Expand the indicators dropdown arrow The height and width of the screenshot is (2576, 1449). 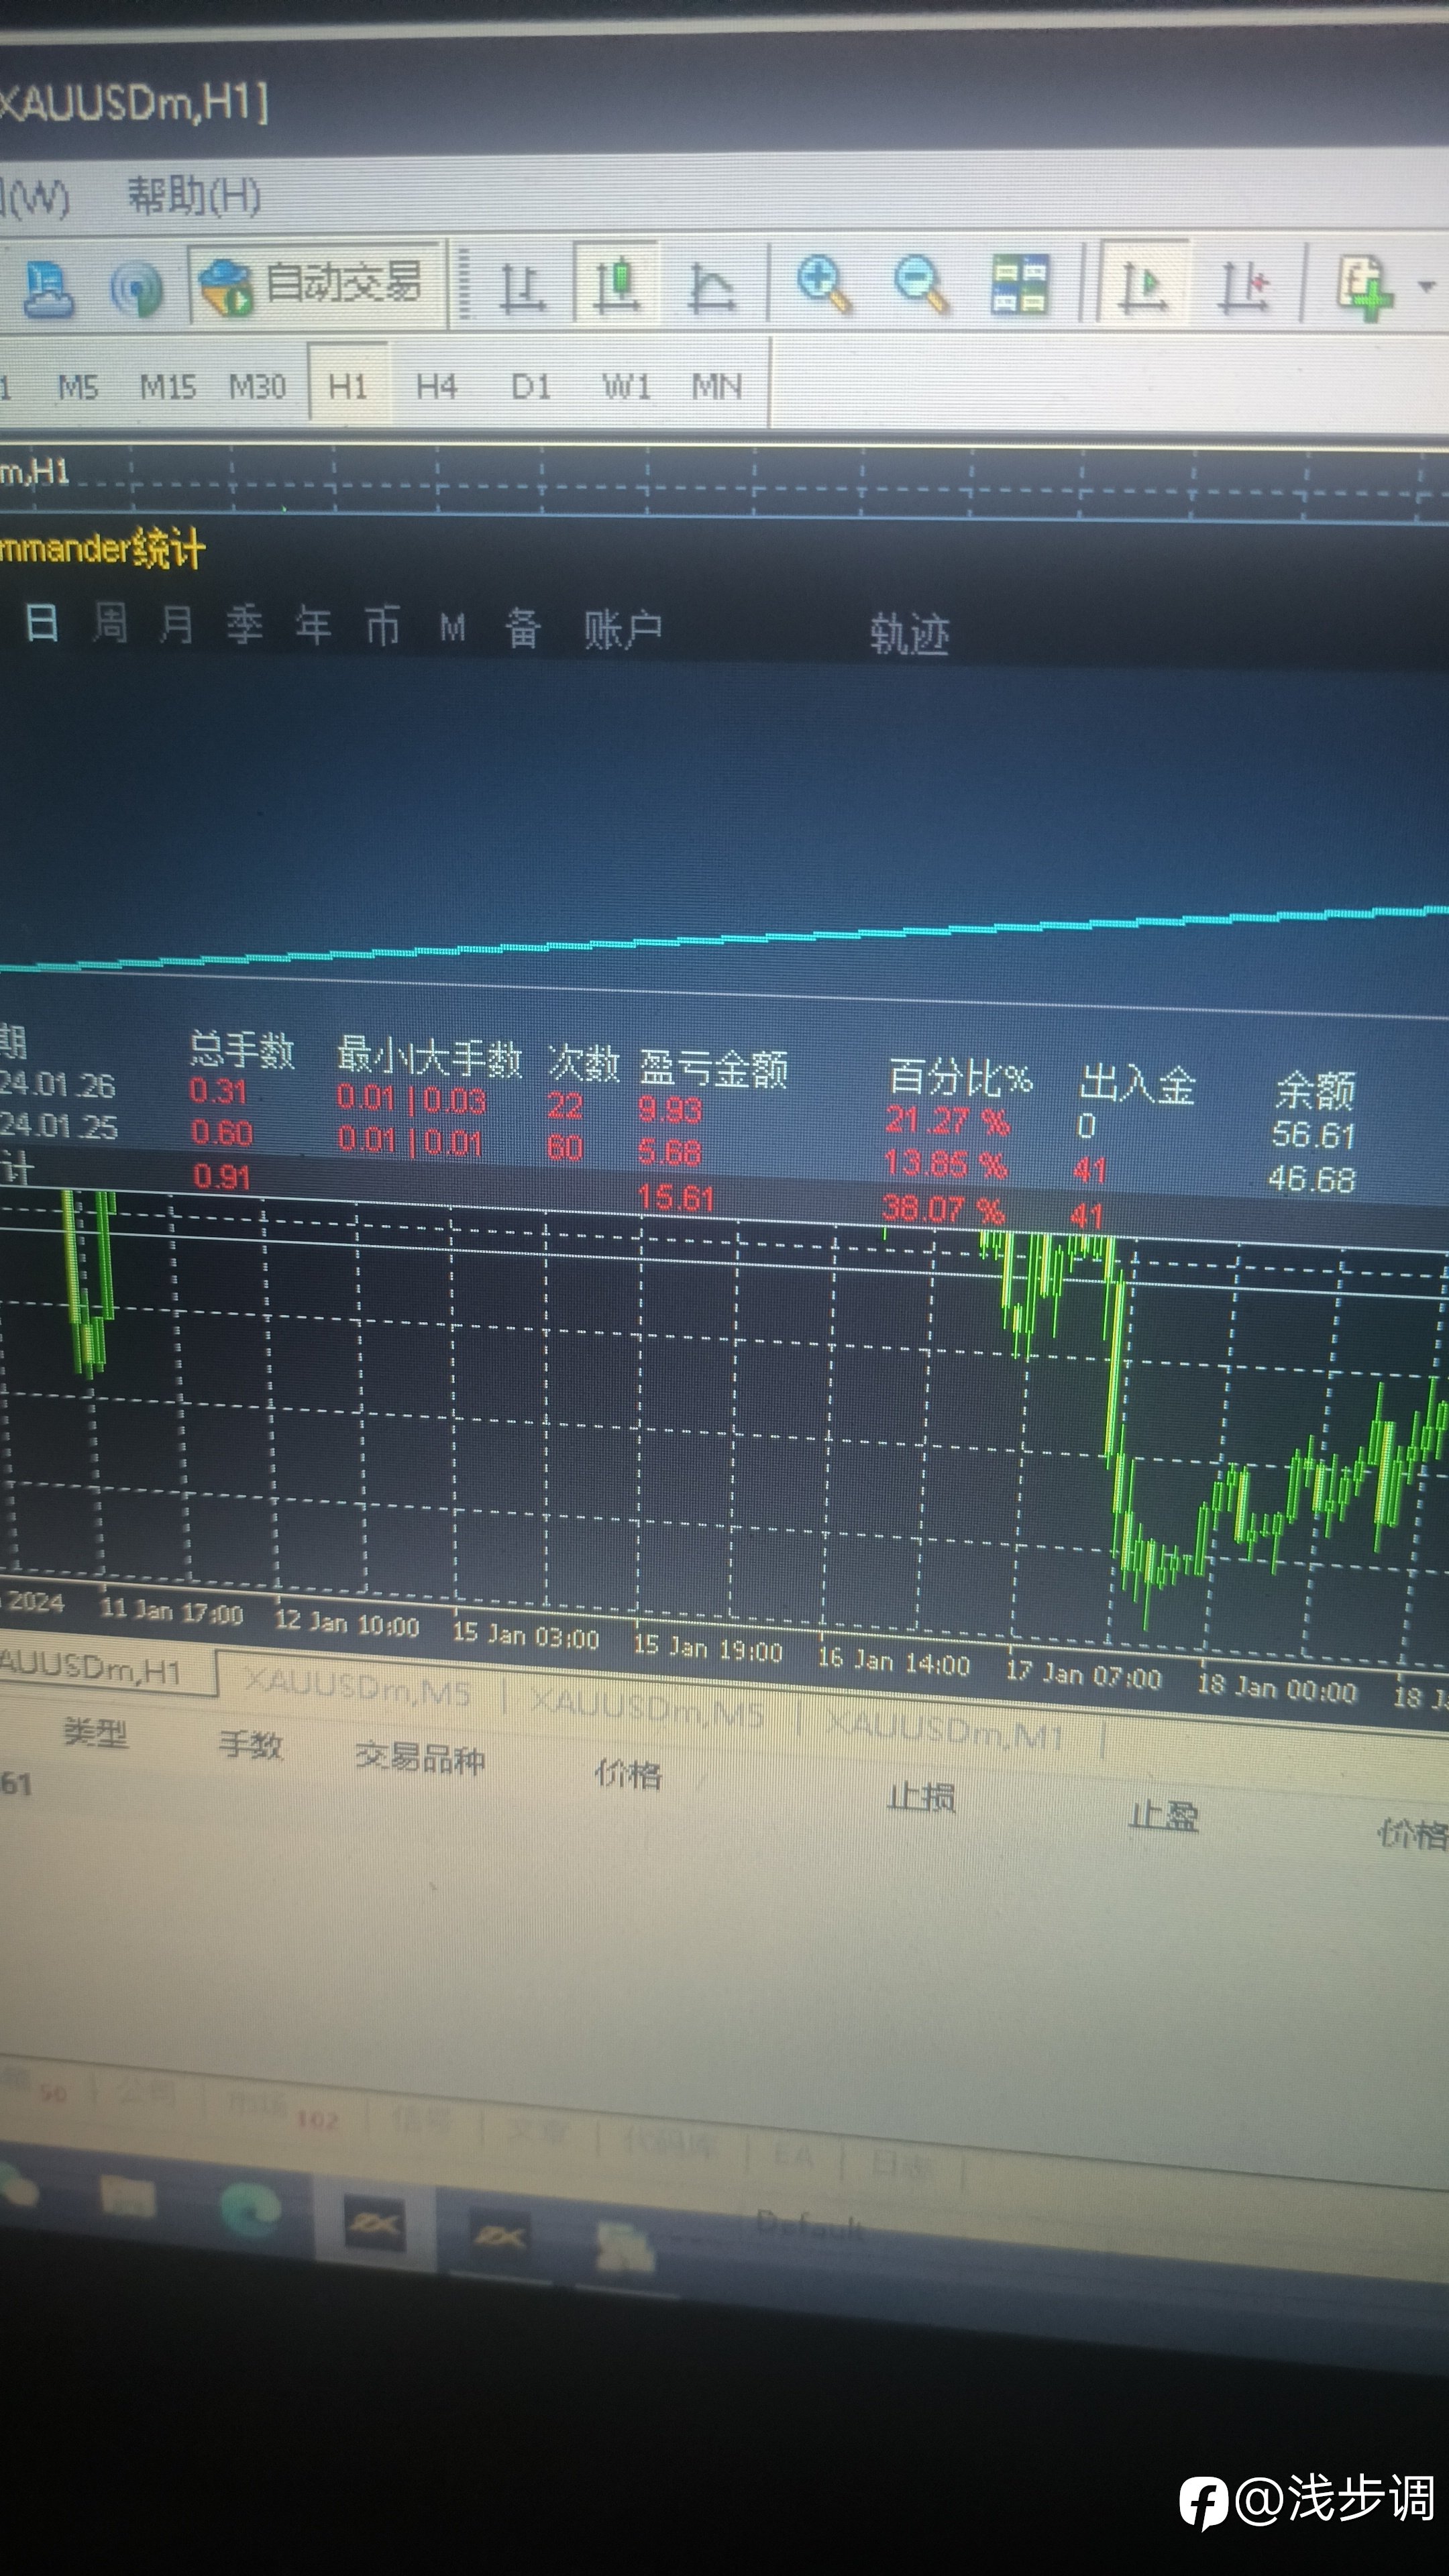coord(1426,287)
